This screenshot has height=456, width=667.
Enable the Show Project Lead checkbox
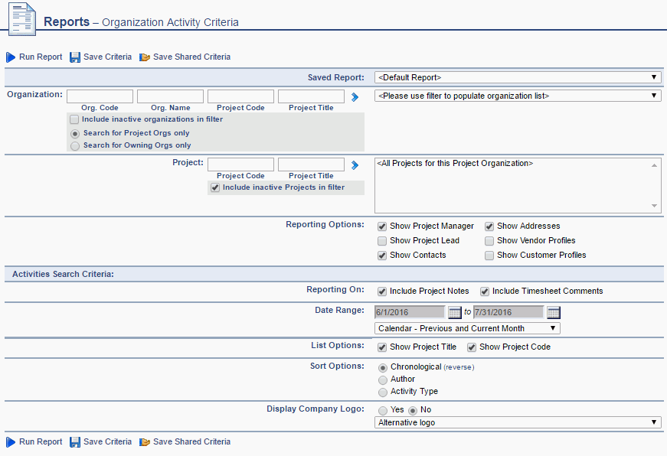pos(382,240)
